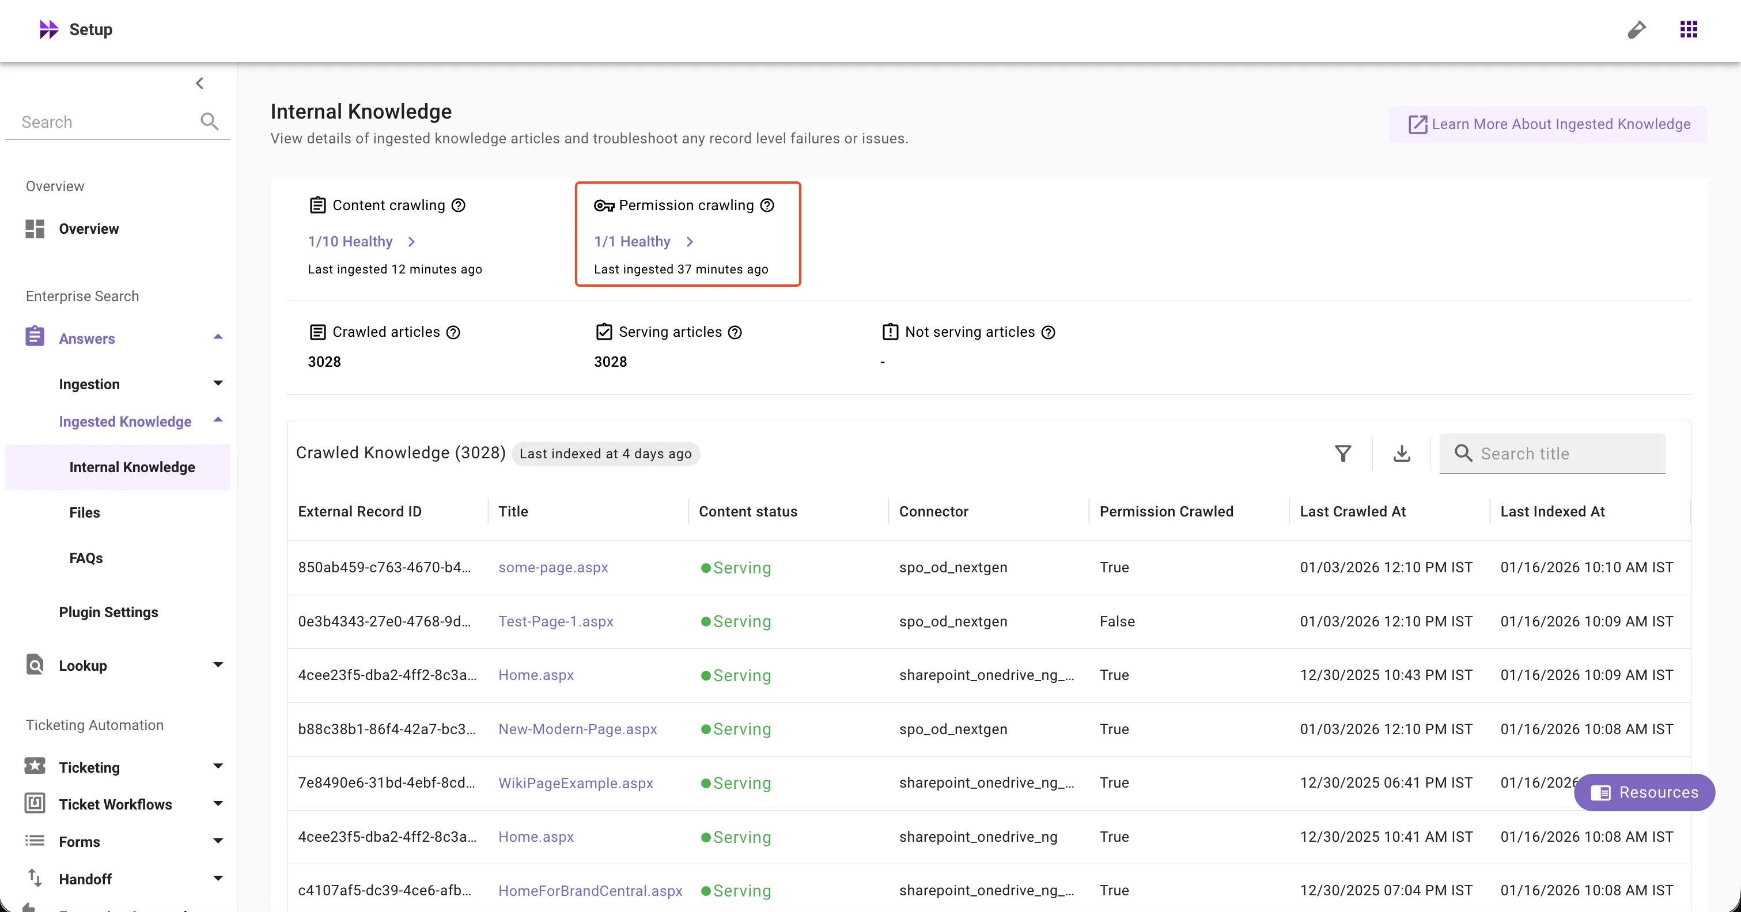Expand the Ingestion submenu
The height and width of the screenshot is (912, 1741).
click(218, 383)
